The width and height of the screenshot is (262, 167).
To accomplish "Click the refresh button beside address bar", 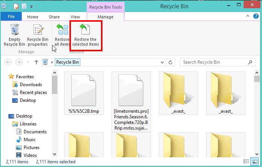I will pyautogui.click(x=170, y=62).
